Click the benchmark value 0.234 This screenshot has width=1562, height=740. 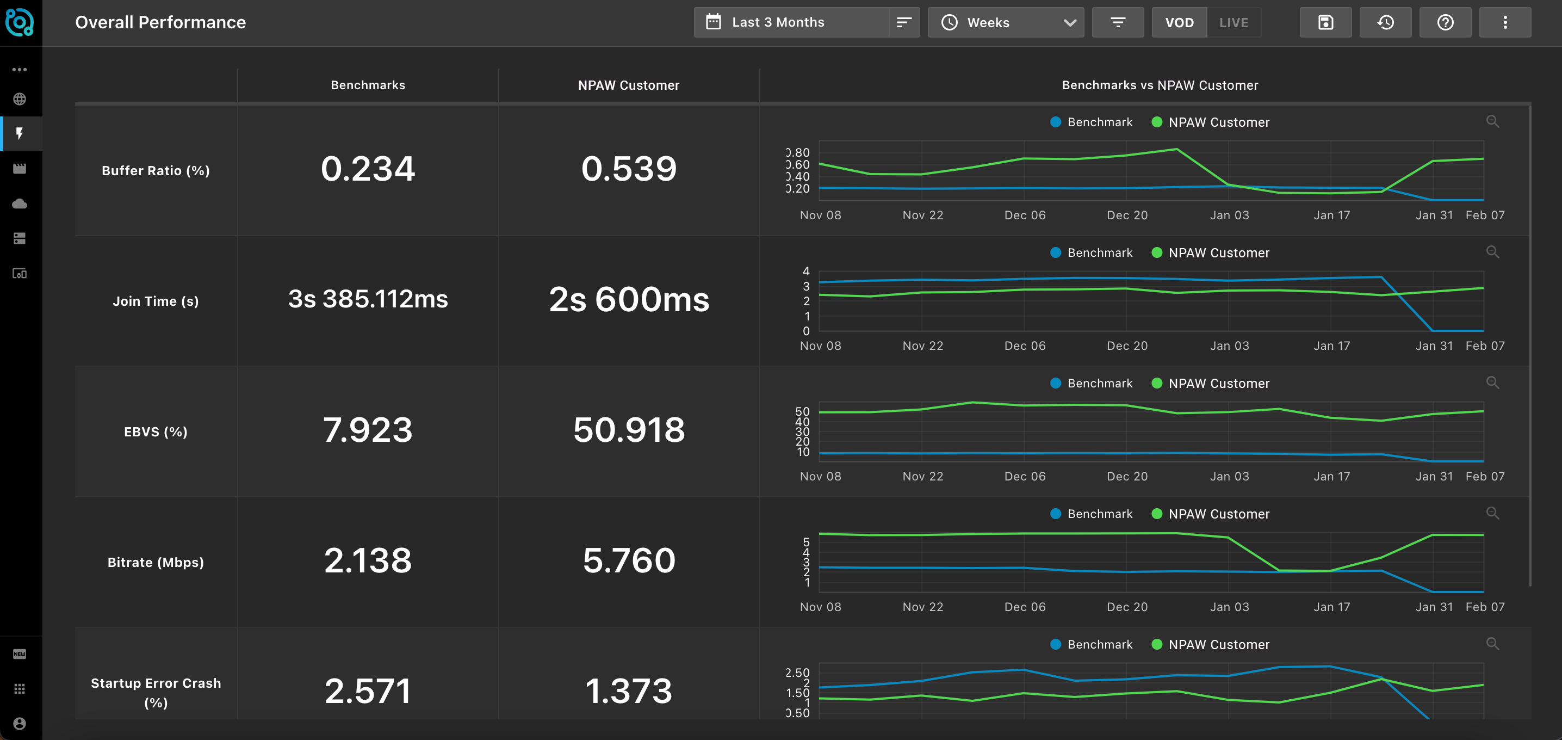click(368, 169)
